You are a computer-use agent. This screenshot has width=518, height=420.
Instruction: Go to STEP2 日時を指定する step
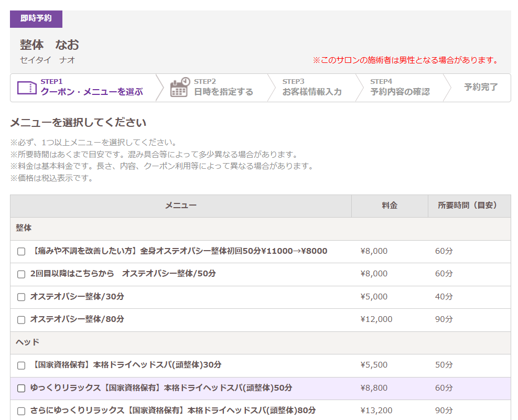click(x=223, y=88)
